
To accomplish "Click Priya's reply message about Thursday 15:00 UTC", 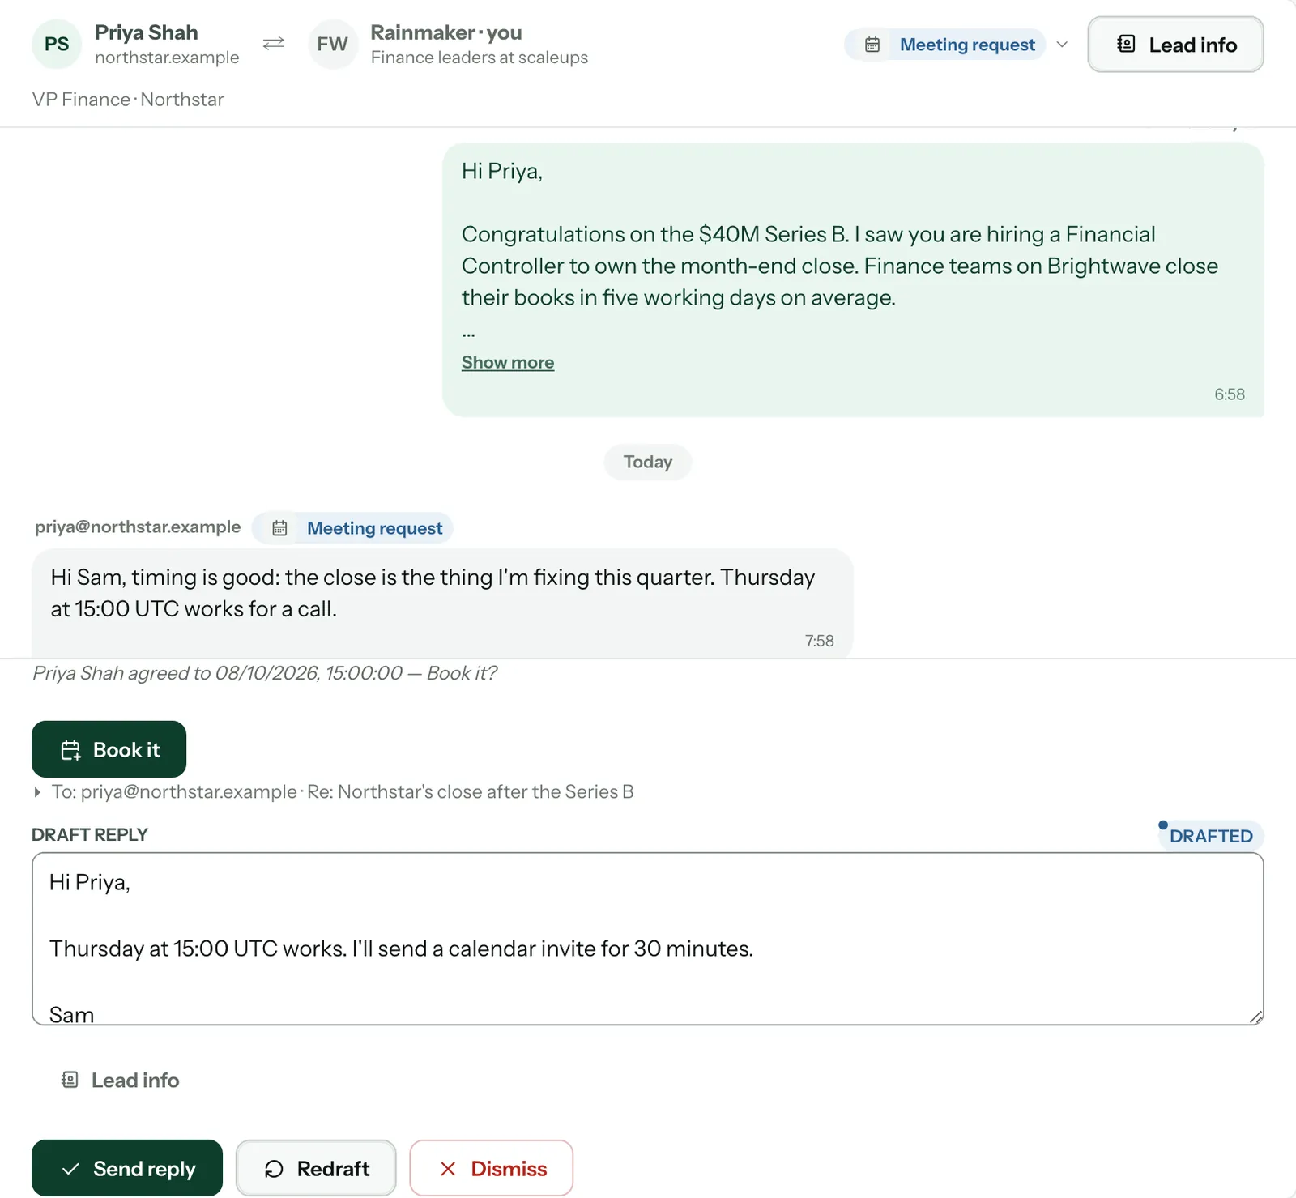I will (442, 603).
